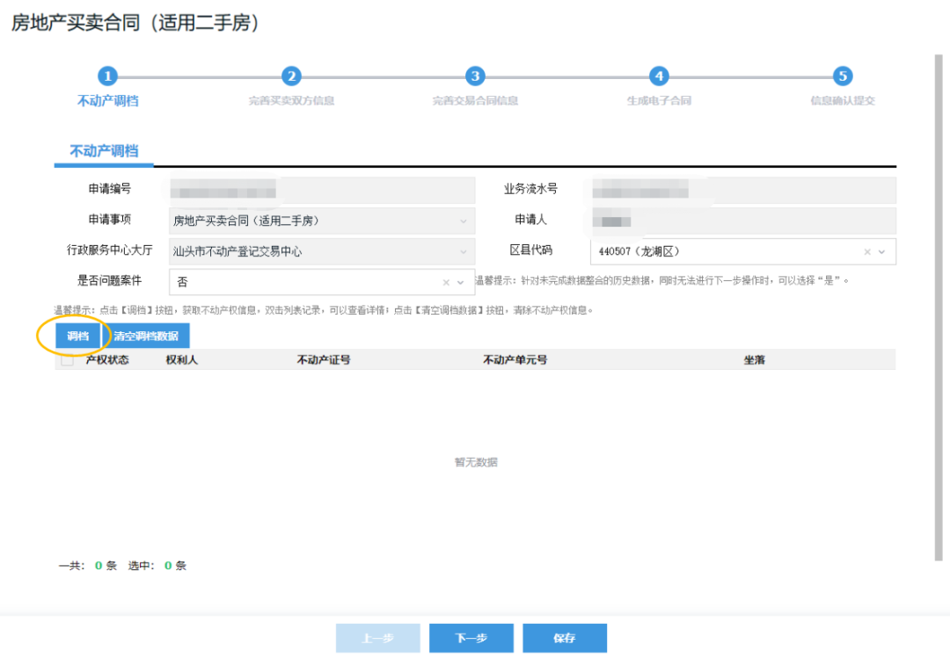Click step 3 完善交易合同信息 circle icon
Viewport: 950px width, 666px height.
474,76
